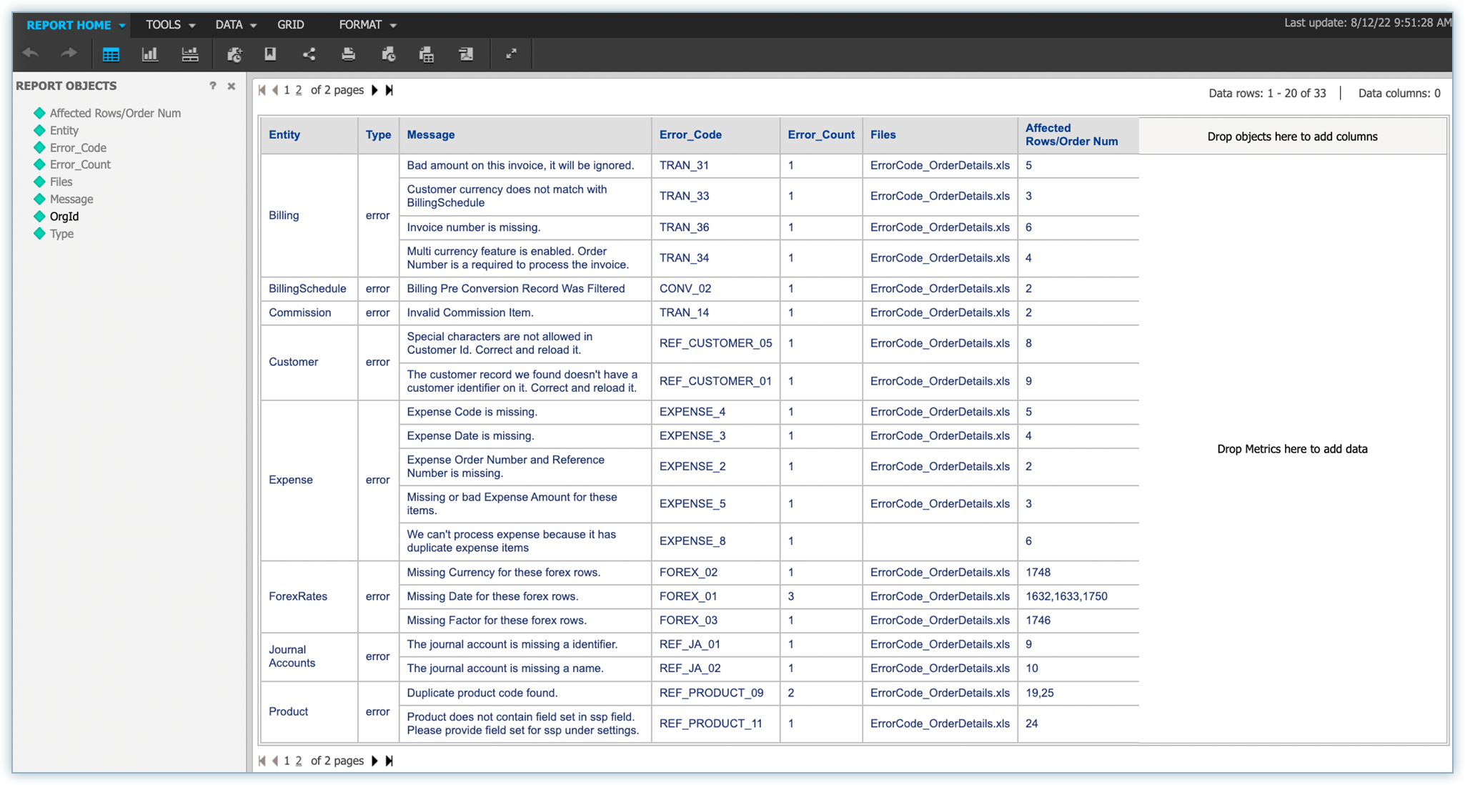Go to page 2 at top pagination
The height and width of the screenshot is (785, 1465).
[299, 90]
